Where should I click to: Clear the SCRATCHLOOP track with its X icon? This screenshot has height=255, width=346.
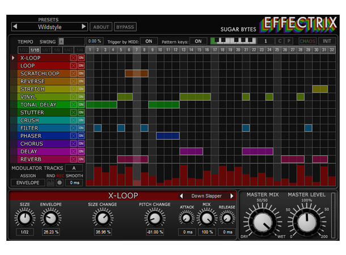73,74
